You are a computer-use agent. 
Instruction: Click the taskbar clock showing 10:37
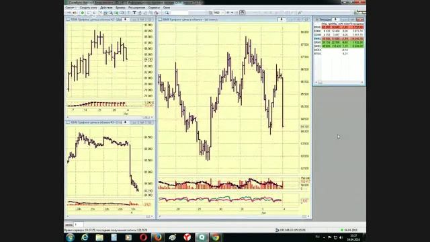click(x=353, y=237)
